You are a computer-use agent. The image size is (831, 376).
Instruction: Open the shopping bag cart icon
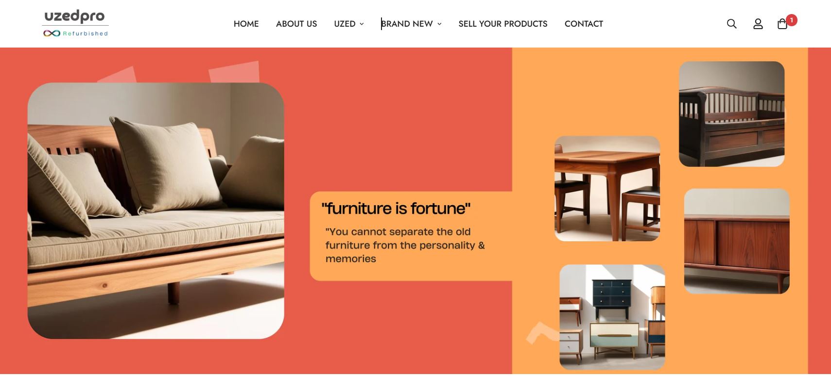point(782,24)
